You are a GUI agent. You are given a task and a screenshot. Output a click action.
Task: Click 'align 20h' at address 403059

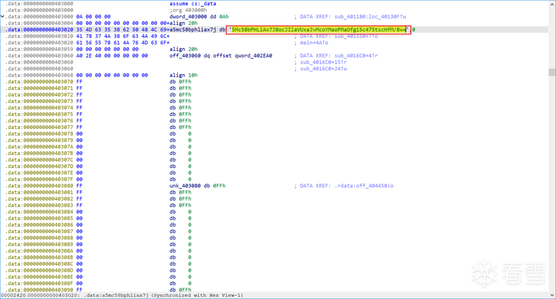pyautogui.click(x=183, y=49)
